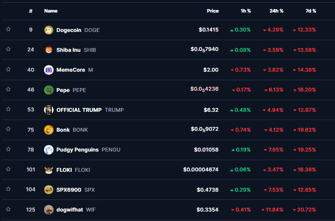Click the dogwifhat coin logo icon

tap(49, 210)
